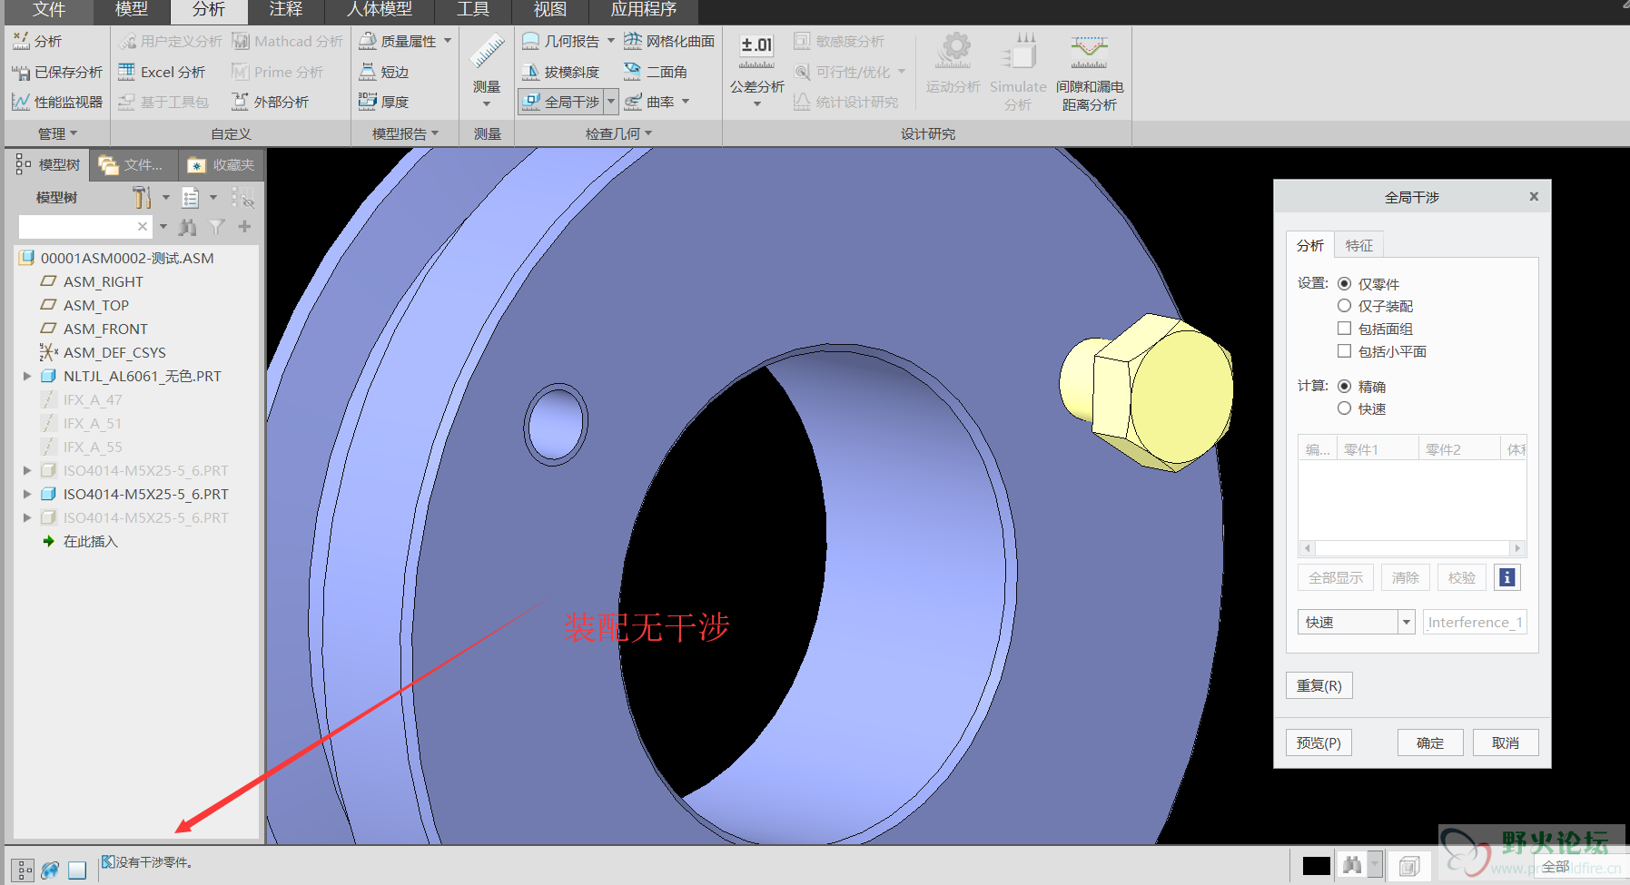Click the model tree search field

[84, 227]
